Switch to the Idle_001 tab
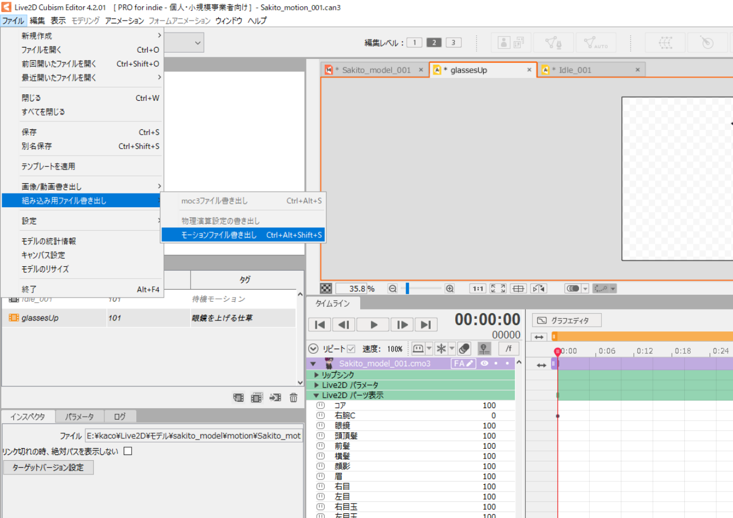 (x=591, y=70)
